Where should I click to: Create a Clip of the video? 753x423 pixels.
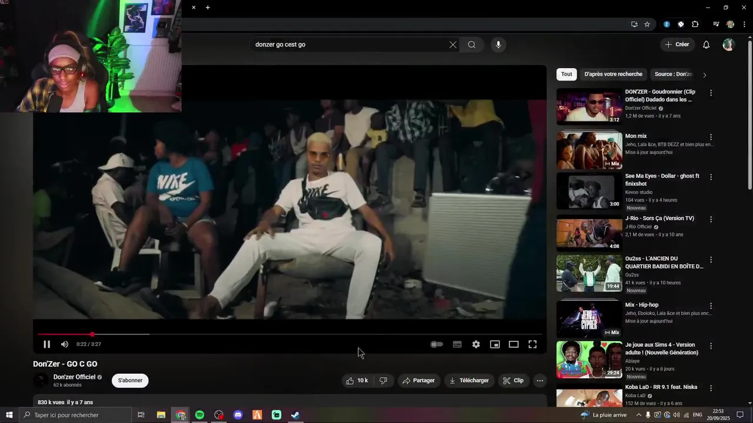tap(513, 381)
